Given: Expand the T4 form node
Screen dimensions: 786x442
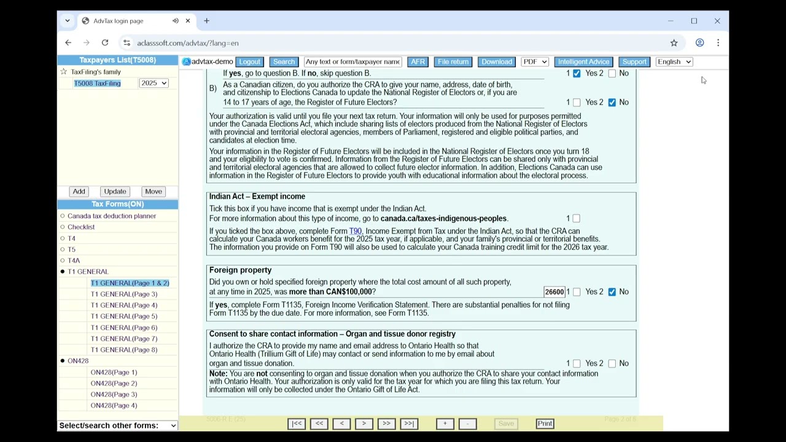Looking at the screenshot, I should pos(63,238).
